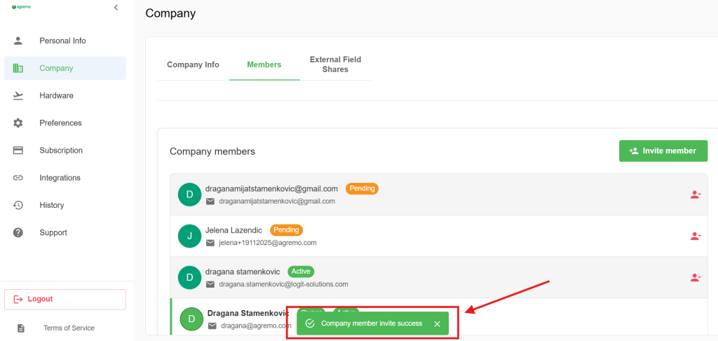Select the Members tab

[x=264, y=64]
